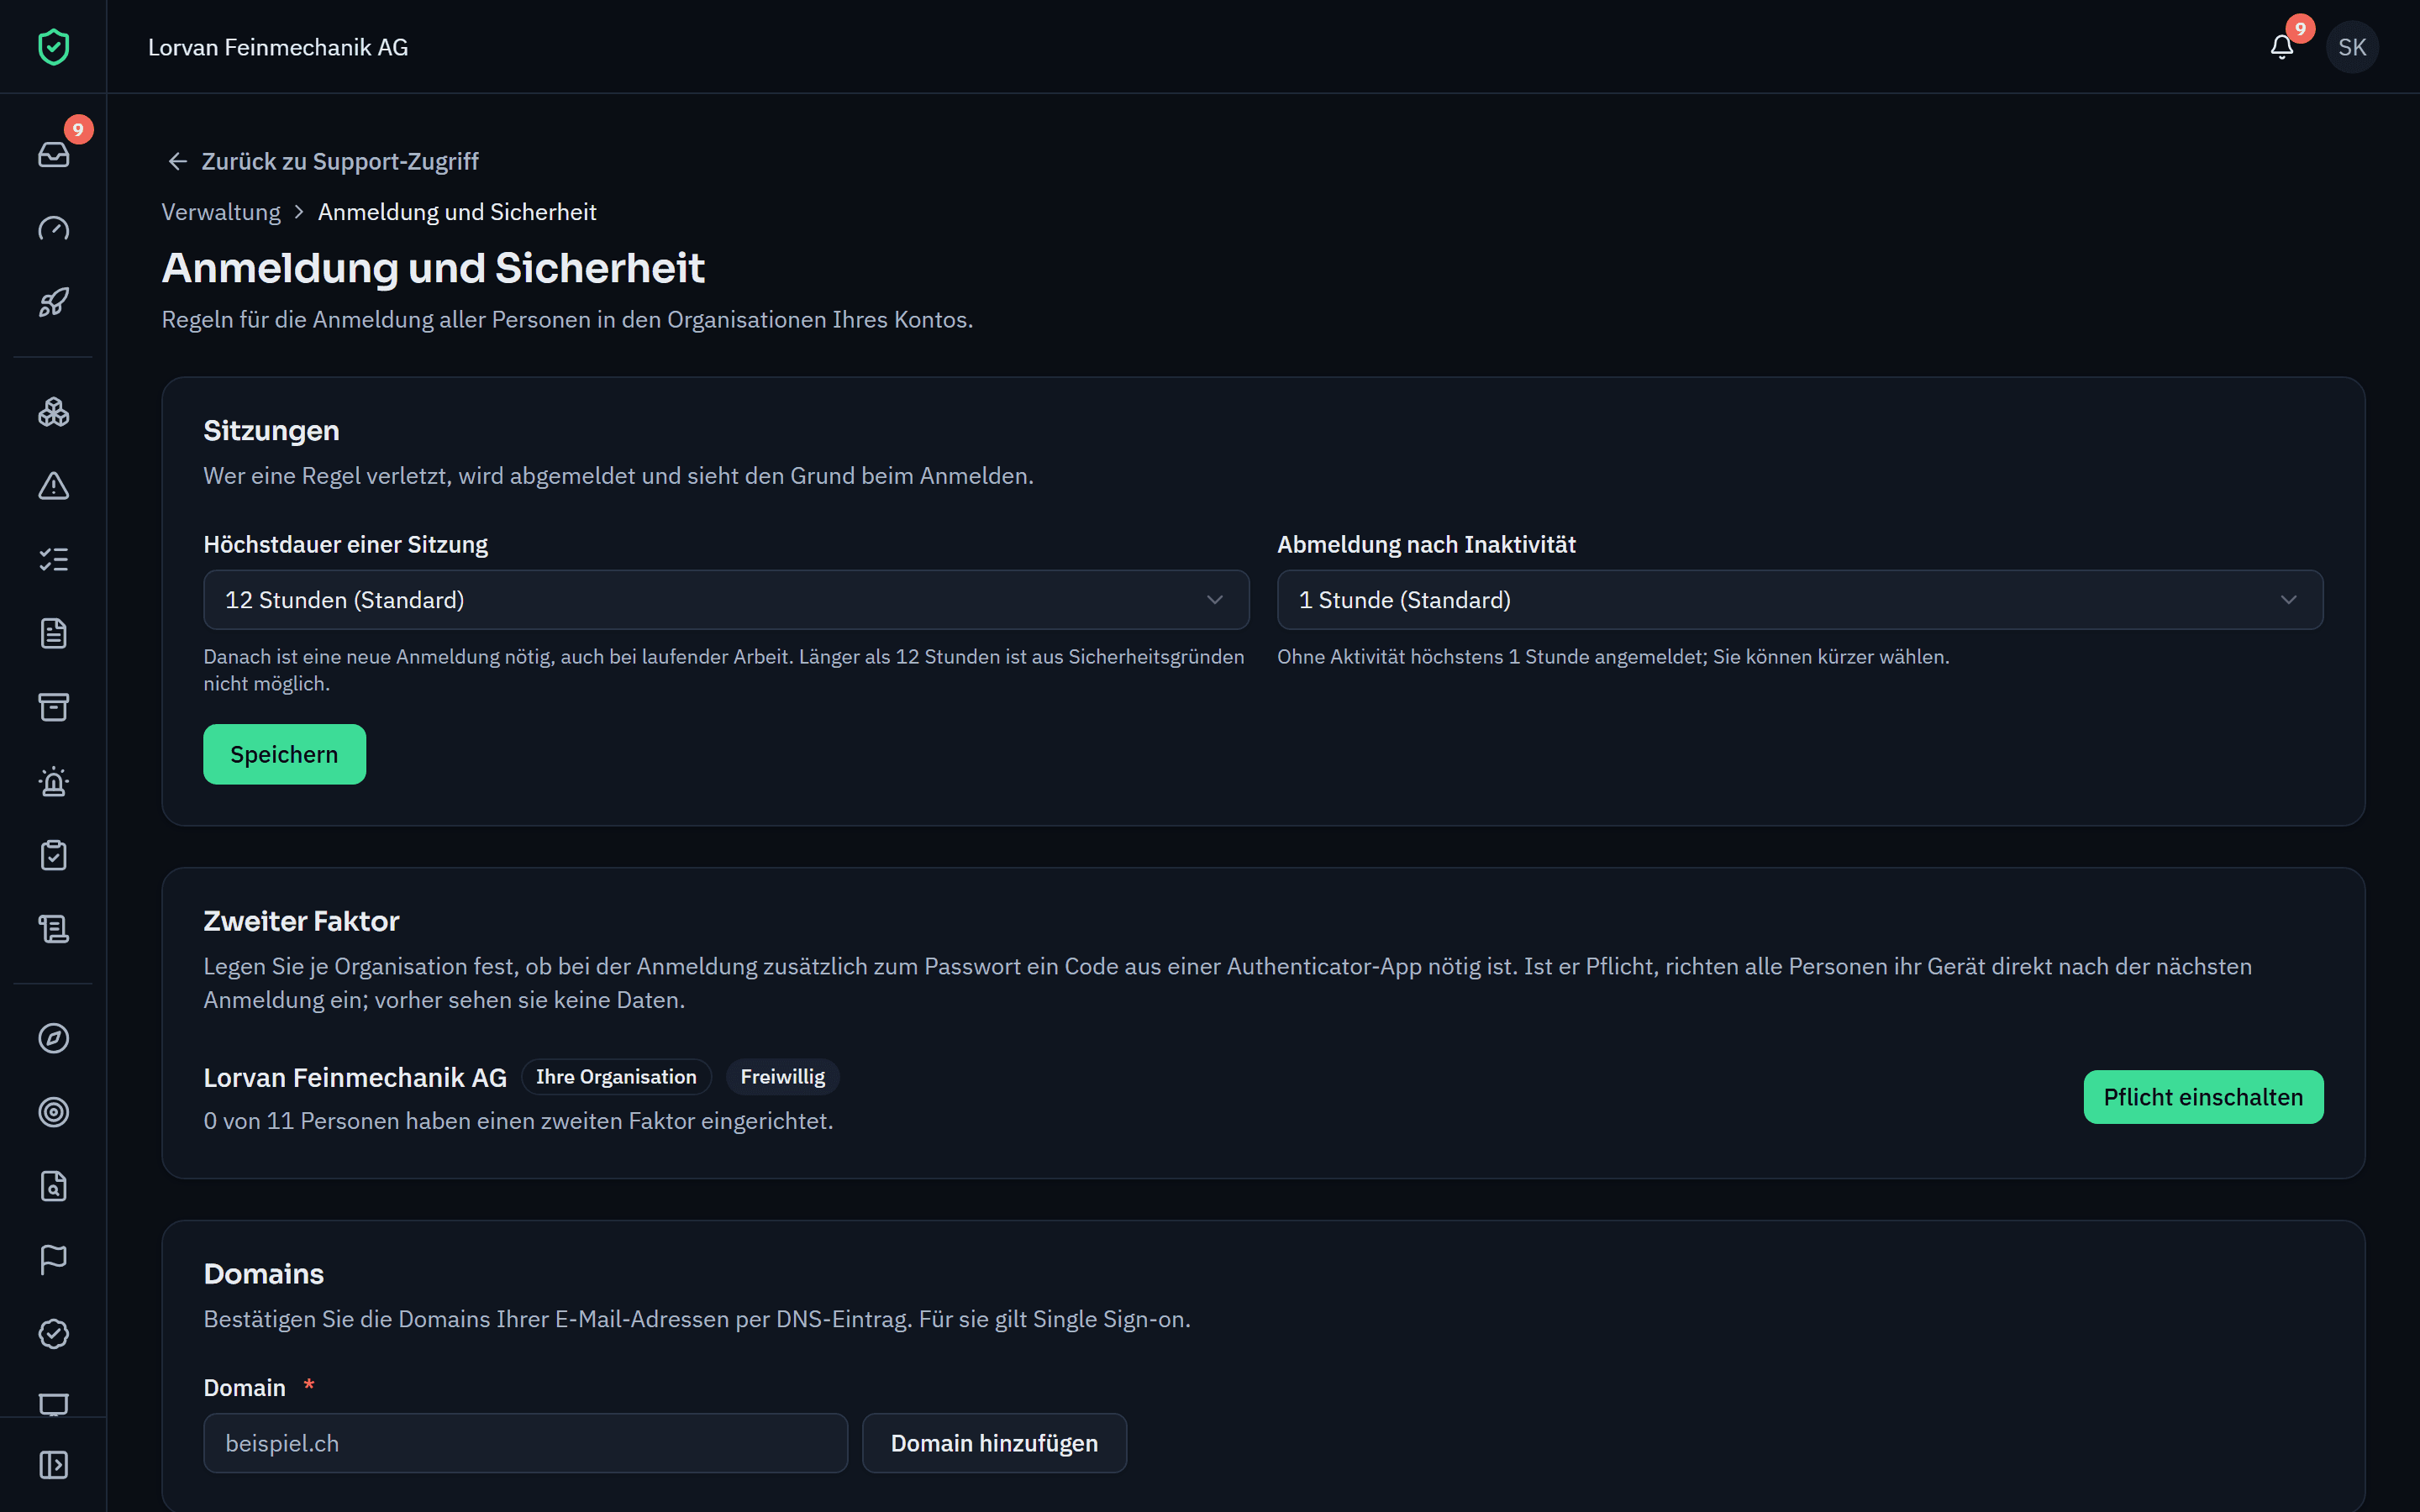The width and height of the screenshot is (2420, 1512).
Task: Open the checklist icon in sidebar
Action: click(x=53, y=560)
